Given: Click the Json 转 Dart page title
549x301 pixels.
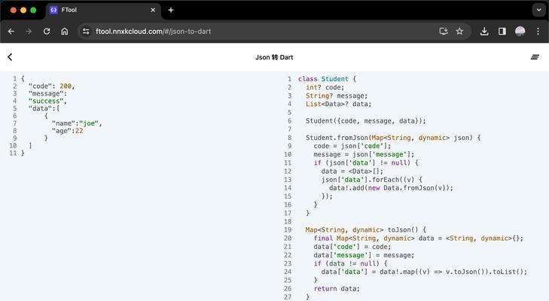Looking at the screenshot, I should point(274,57).
